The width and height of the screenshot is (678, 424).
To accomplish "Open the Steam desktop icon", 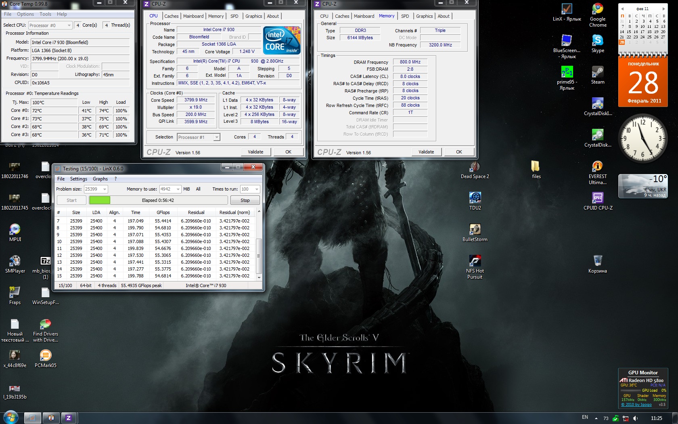I will (598, 75).
